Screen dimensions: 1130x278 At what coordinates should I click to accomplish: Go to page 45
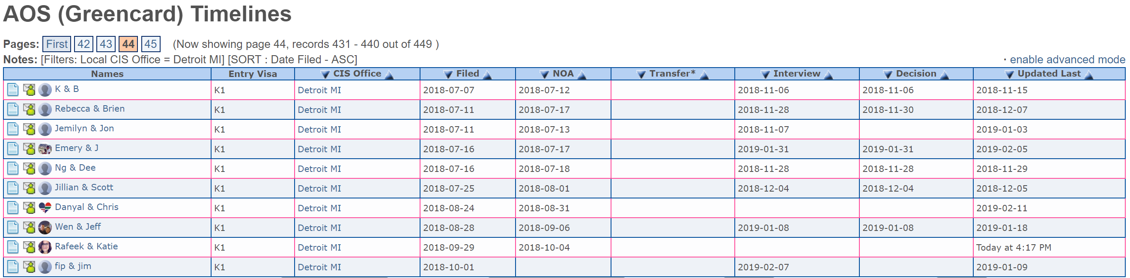point(150,44)
